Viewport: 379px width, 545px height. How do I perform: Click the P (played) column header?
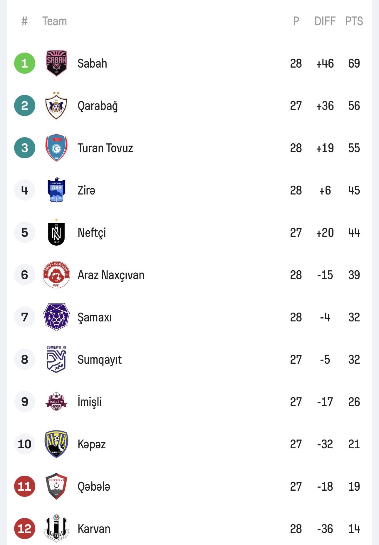tap(296, 21)
